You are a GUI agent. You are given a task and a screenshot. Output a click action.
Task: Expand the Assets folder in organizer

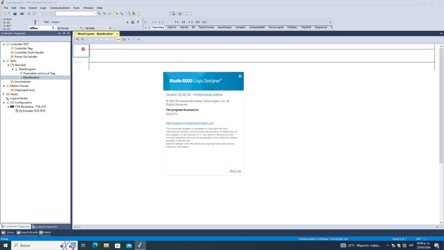click(x=4, y=94)
